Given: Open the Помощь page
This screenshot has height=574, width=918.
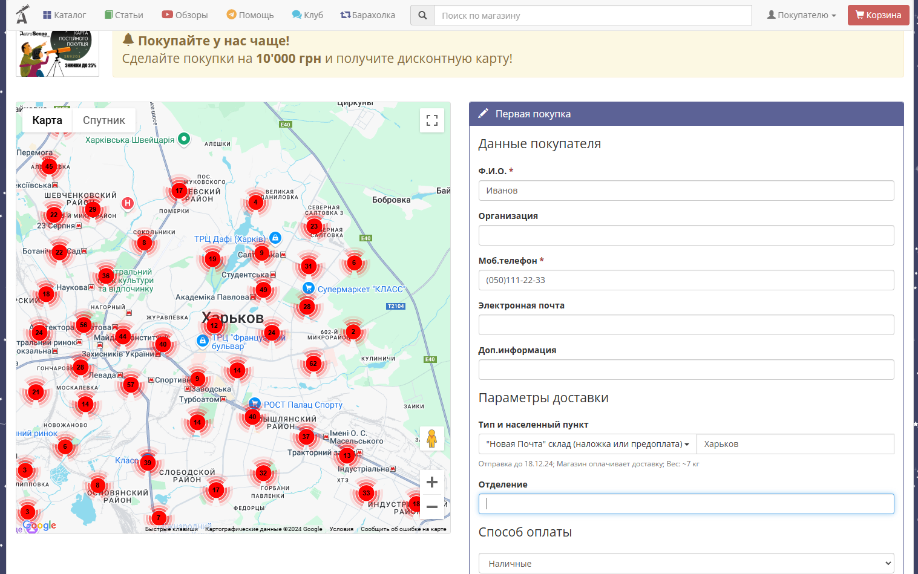Looking at the screenshot, I should click(x=250, y=15).
